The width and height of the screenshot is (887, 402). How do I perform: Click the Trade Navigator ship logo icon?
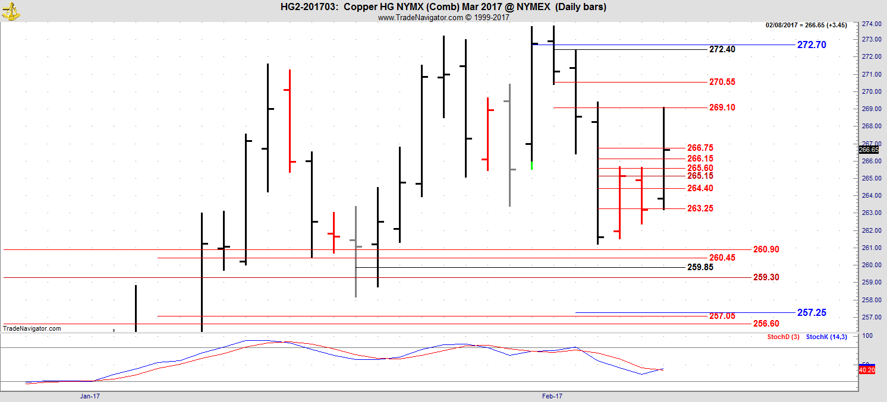coord(10,10)
